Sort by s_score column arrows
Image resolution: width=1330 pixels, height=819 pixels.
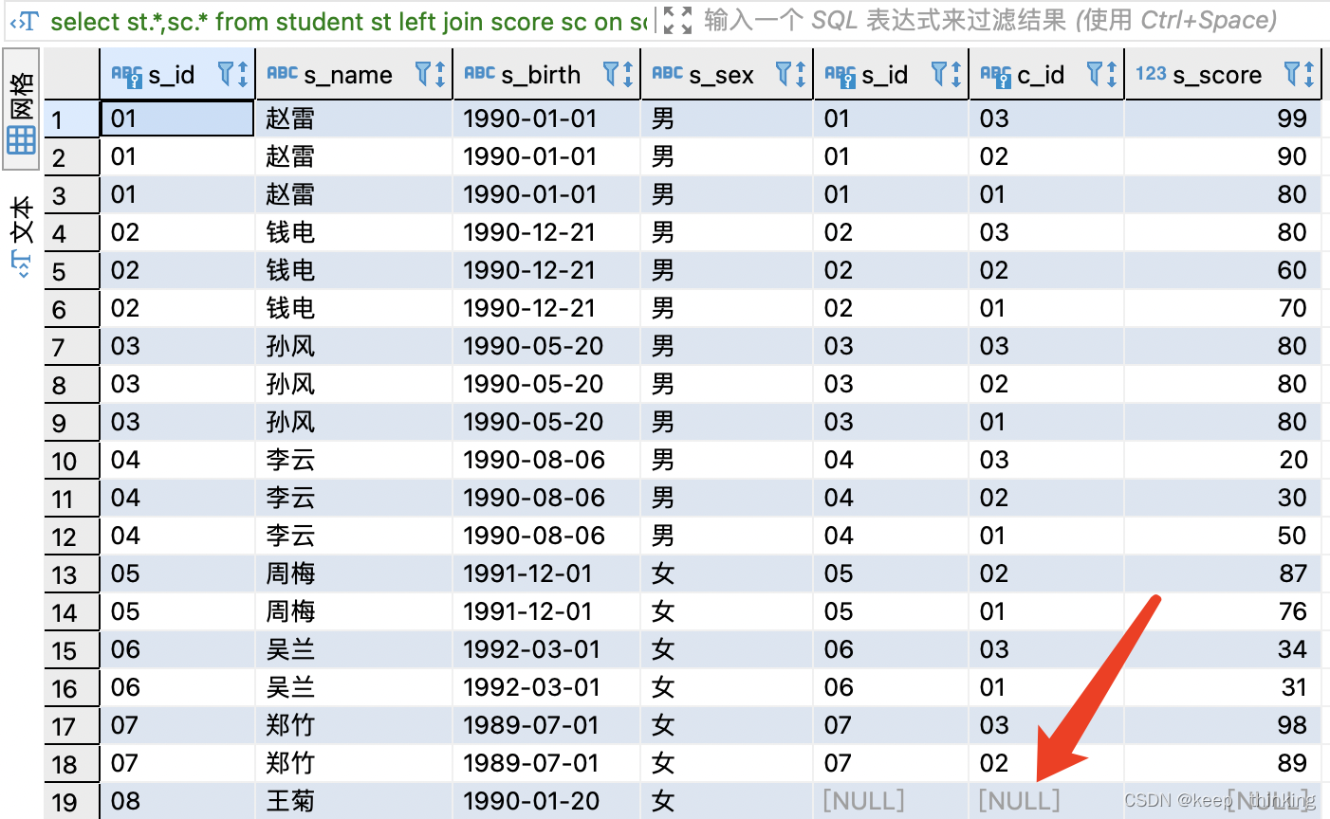pyautogui.click(x=1309, y=74)
